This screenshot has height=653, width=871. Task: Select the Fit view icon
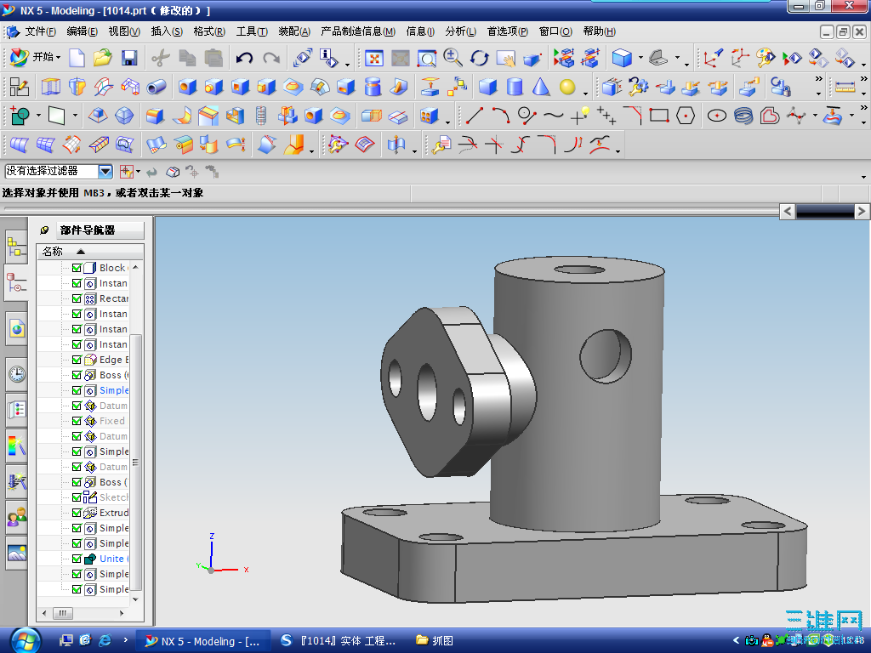click(x=374, y=58)
